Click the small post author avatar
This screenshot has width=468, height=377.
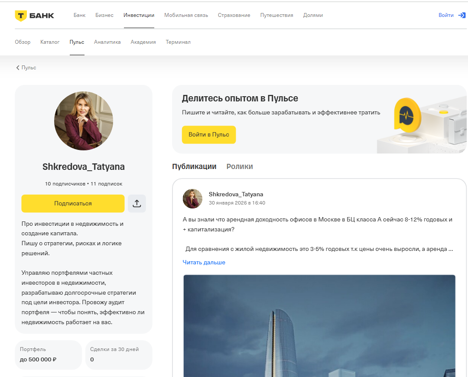[192, 198]
